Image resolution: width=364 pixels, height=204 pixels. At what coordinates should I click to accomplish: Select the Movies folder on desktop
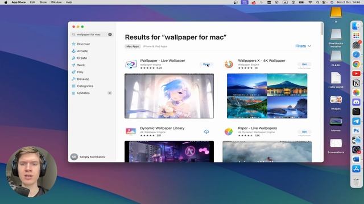[336, 124]
